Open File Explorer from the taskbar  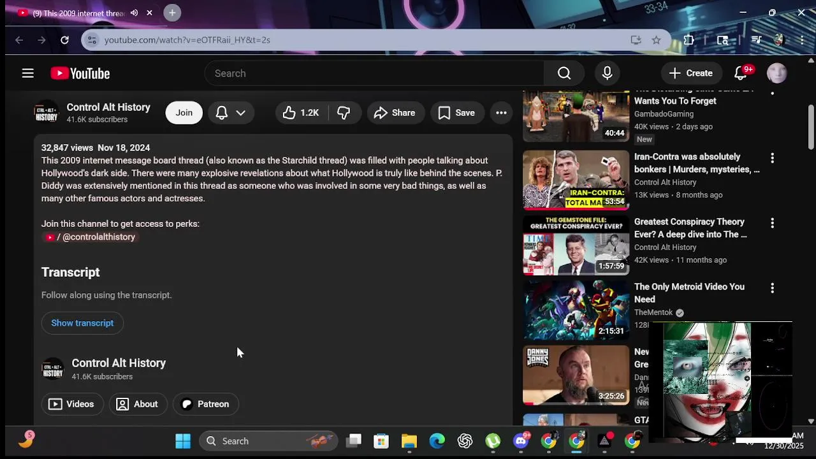409,441
